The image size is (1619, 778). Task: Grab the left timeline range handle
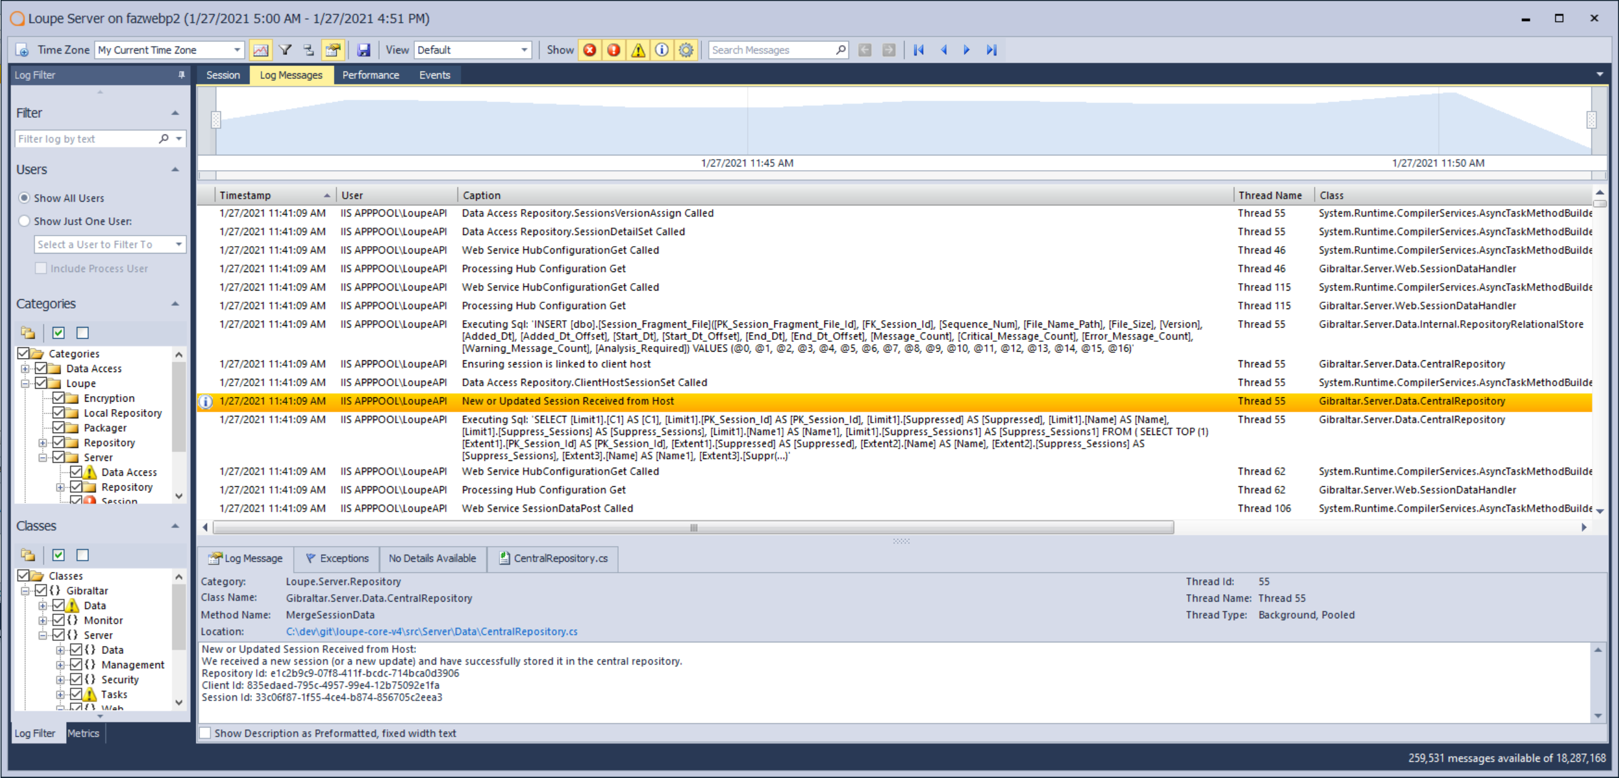click(x=216, y=120)
